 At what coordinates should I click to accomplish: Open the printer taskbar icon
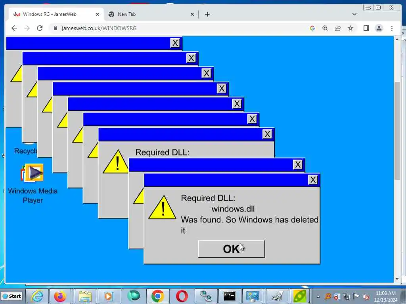(278, 296)
